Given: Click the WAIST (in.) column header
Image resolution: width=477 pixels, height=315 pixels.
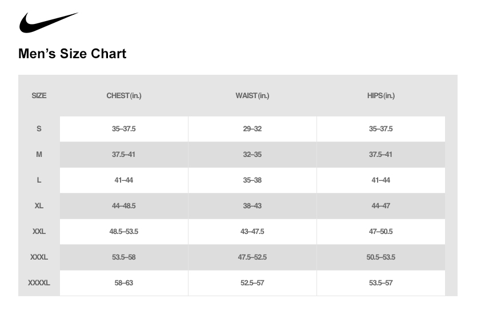Looking at the screenshot, I should coord(252,96).
